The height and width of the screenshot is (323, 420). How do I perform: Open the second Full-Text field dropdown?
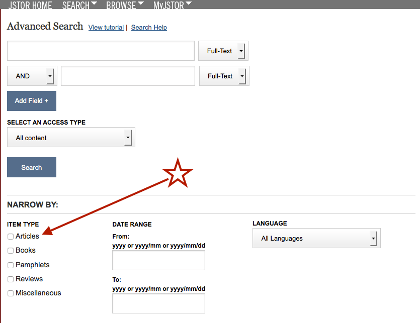tap(224, 75)
